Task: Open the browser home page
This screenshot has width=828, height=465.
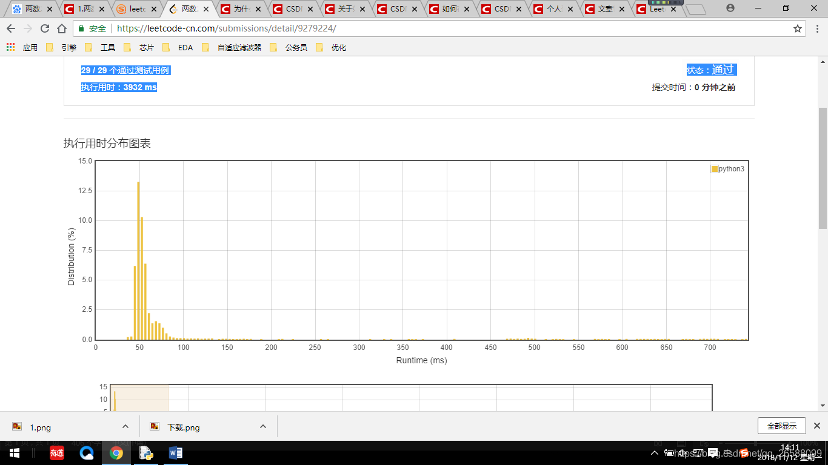Action: (x=62, y=28)
